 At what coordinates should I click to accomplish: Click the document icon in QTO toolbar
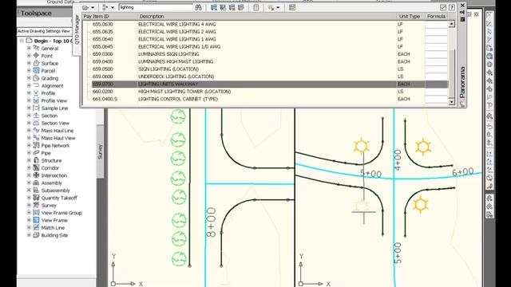pos(256,7)
